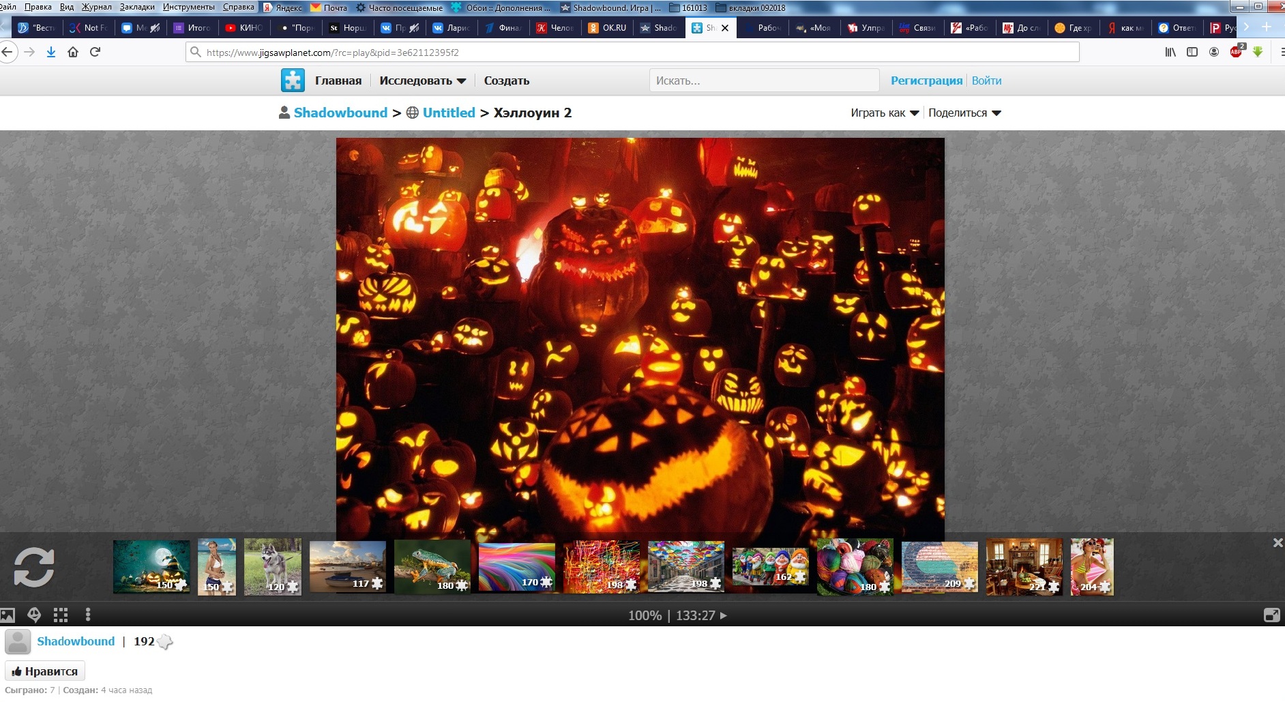Open the Регистрация link
1285x702 pixels.
[x=926, y=81]
